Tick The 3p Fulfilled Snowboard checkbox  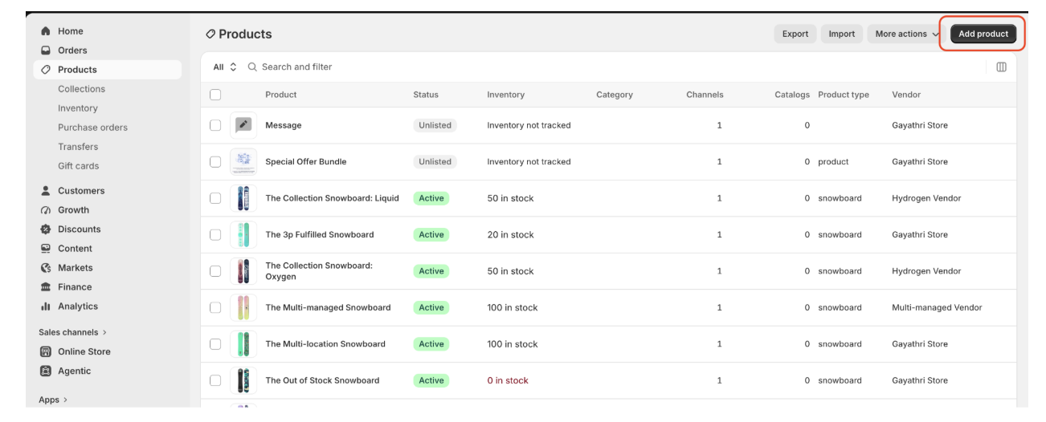(x=215, y=234)
